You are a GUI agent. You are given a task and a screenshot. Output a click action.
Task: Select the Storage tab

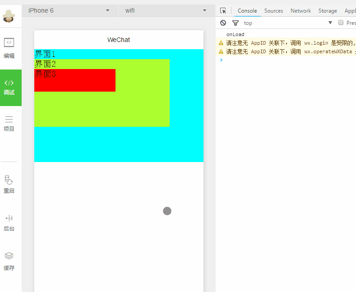pyautogui.click(x=328, y=11)
